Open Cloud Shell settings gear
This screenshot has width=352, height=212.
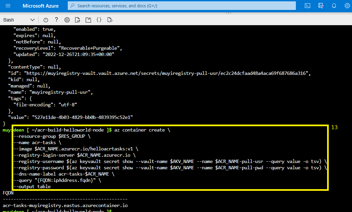67,20
